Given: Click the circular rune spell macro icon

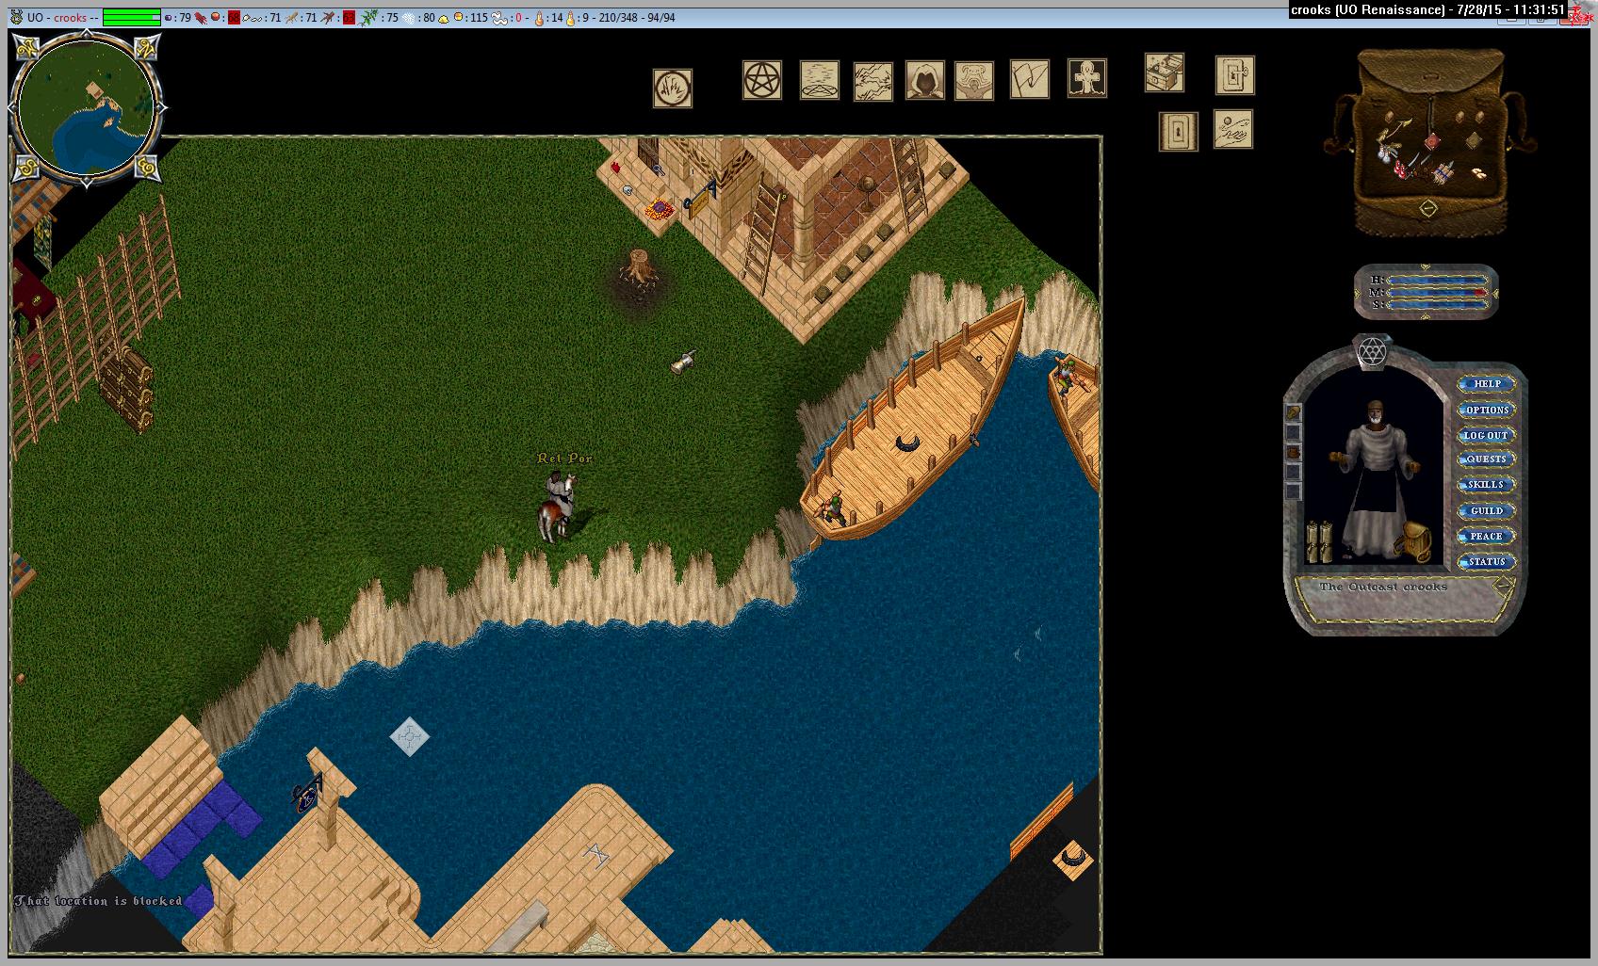Looking at the screenshot, I should pyautogui.click(x=673, y=89).
